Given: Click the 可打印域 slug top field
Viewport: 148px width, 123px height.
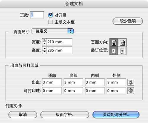Looking at the screenshot, I should pos(52,91).
